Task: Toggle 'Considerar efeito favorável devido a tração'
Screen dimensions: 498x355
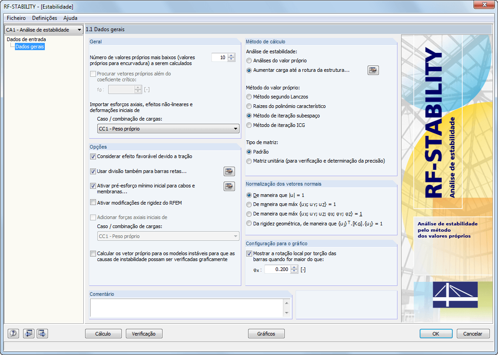Action: [93, 156]
